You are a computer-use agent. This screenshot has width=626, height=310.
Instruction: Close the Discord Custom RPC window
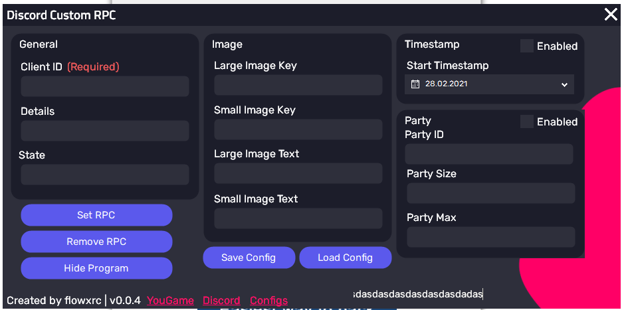tap(611, 15)
